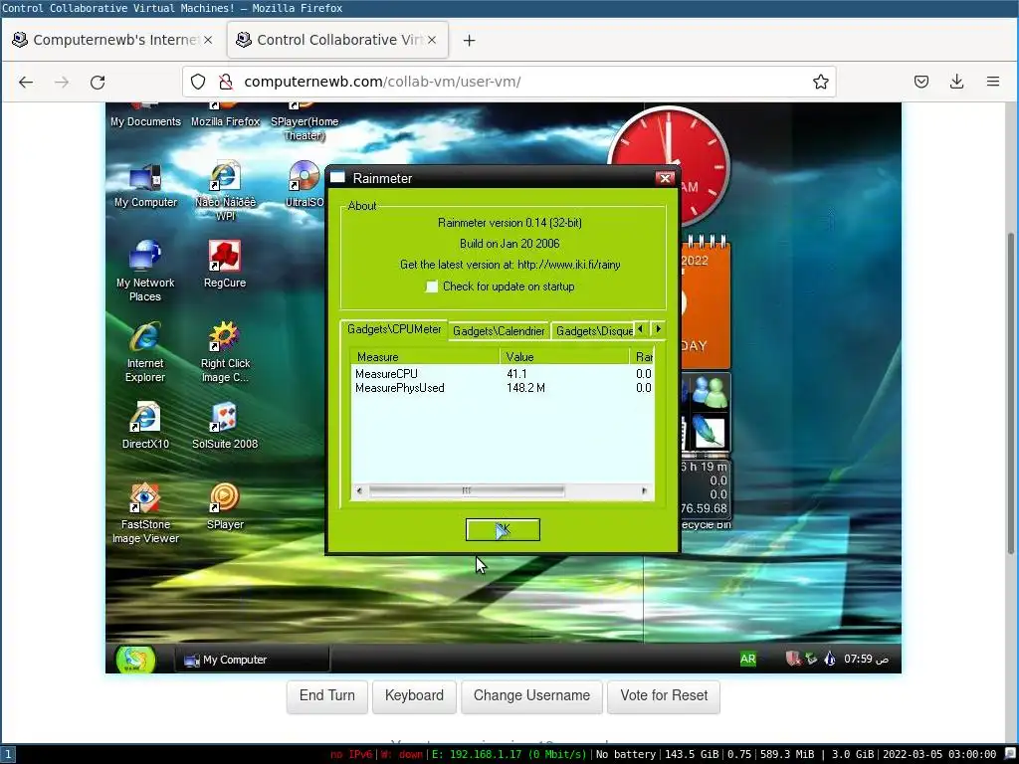Launch Mozilla Firefox desktop shortcut
This screenshot has height=764, width=1019.
coord(225,114)
